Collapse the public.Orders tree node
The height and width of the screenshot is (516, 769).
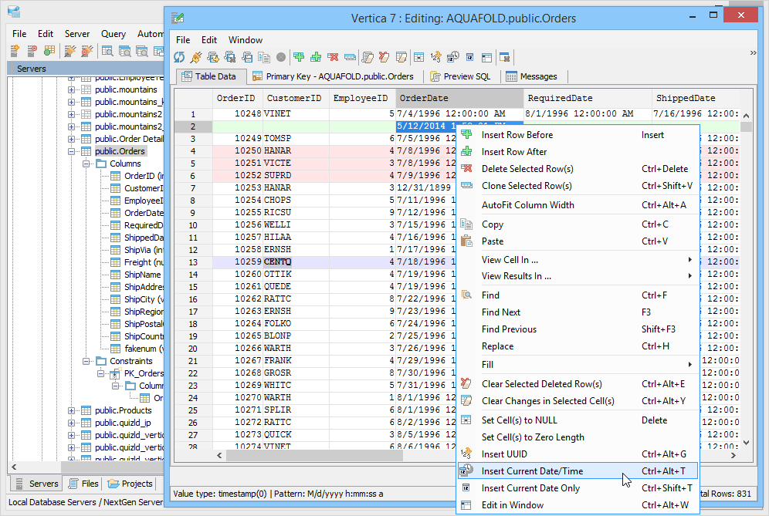[72, 151]
